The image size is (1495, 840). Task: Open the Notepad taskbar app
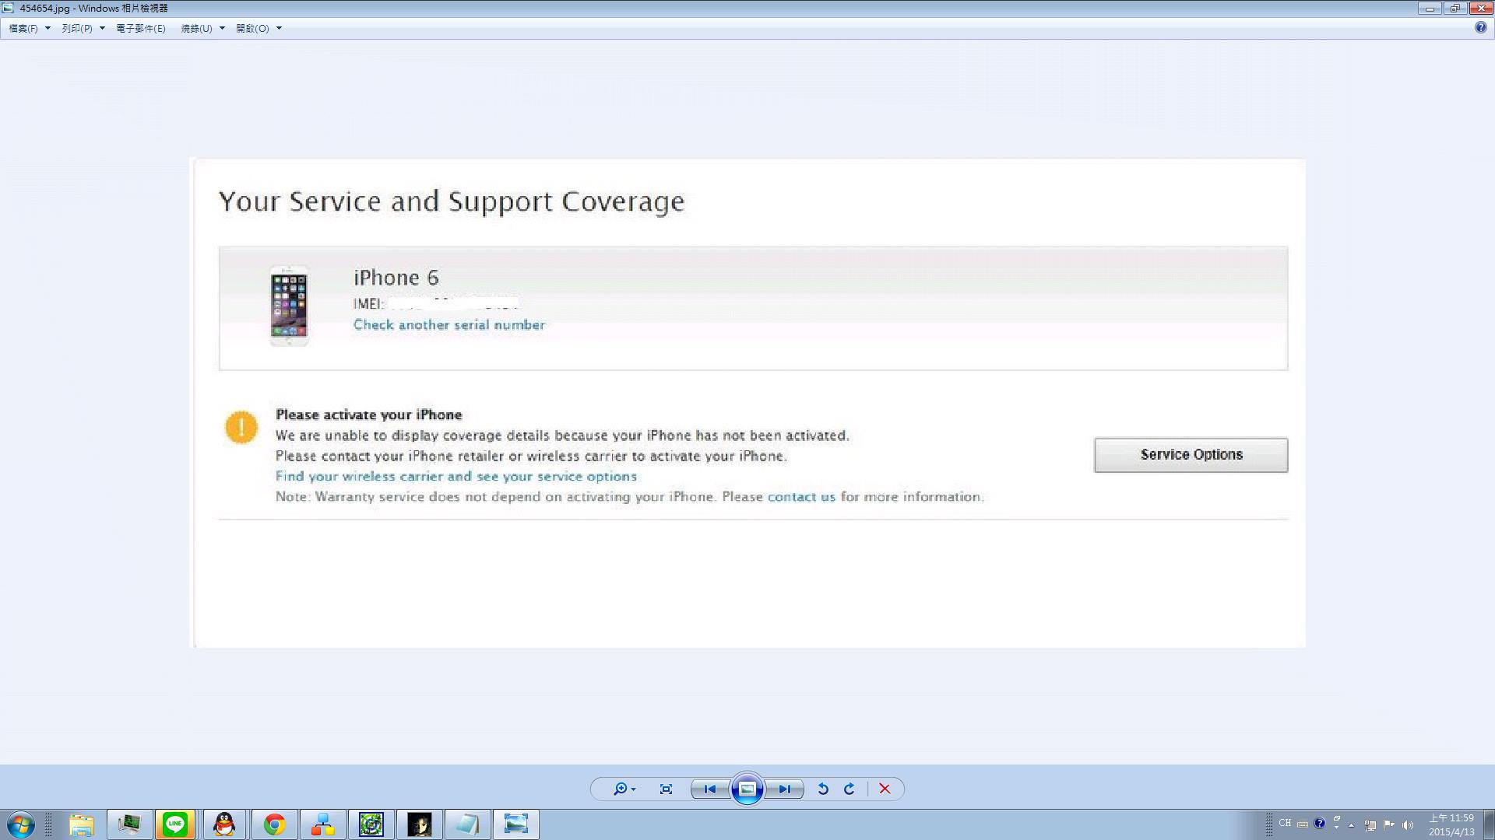[x=468, y=824]
